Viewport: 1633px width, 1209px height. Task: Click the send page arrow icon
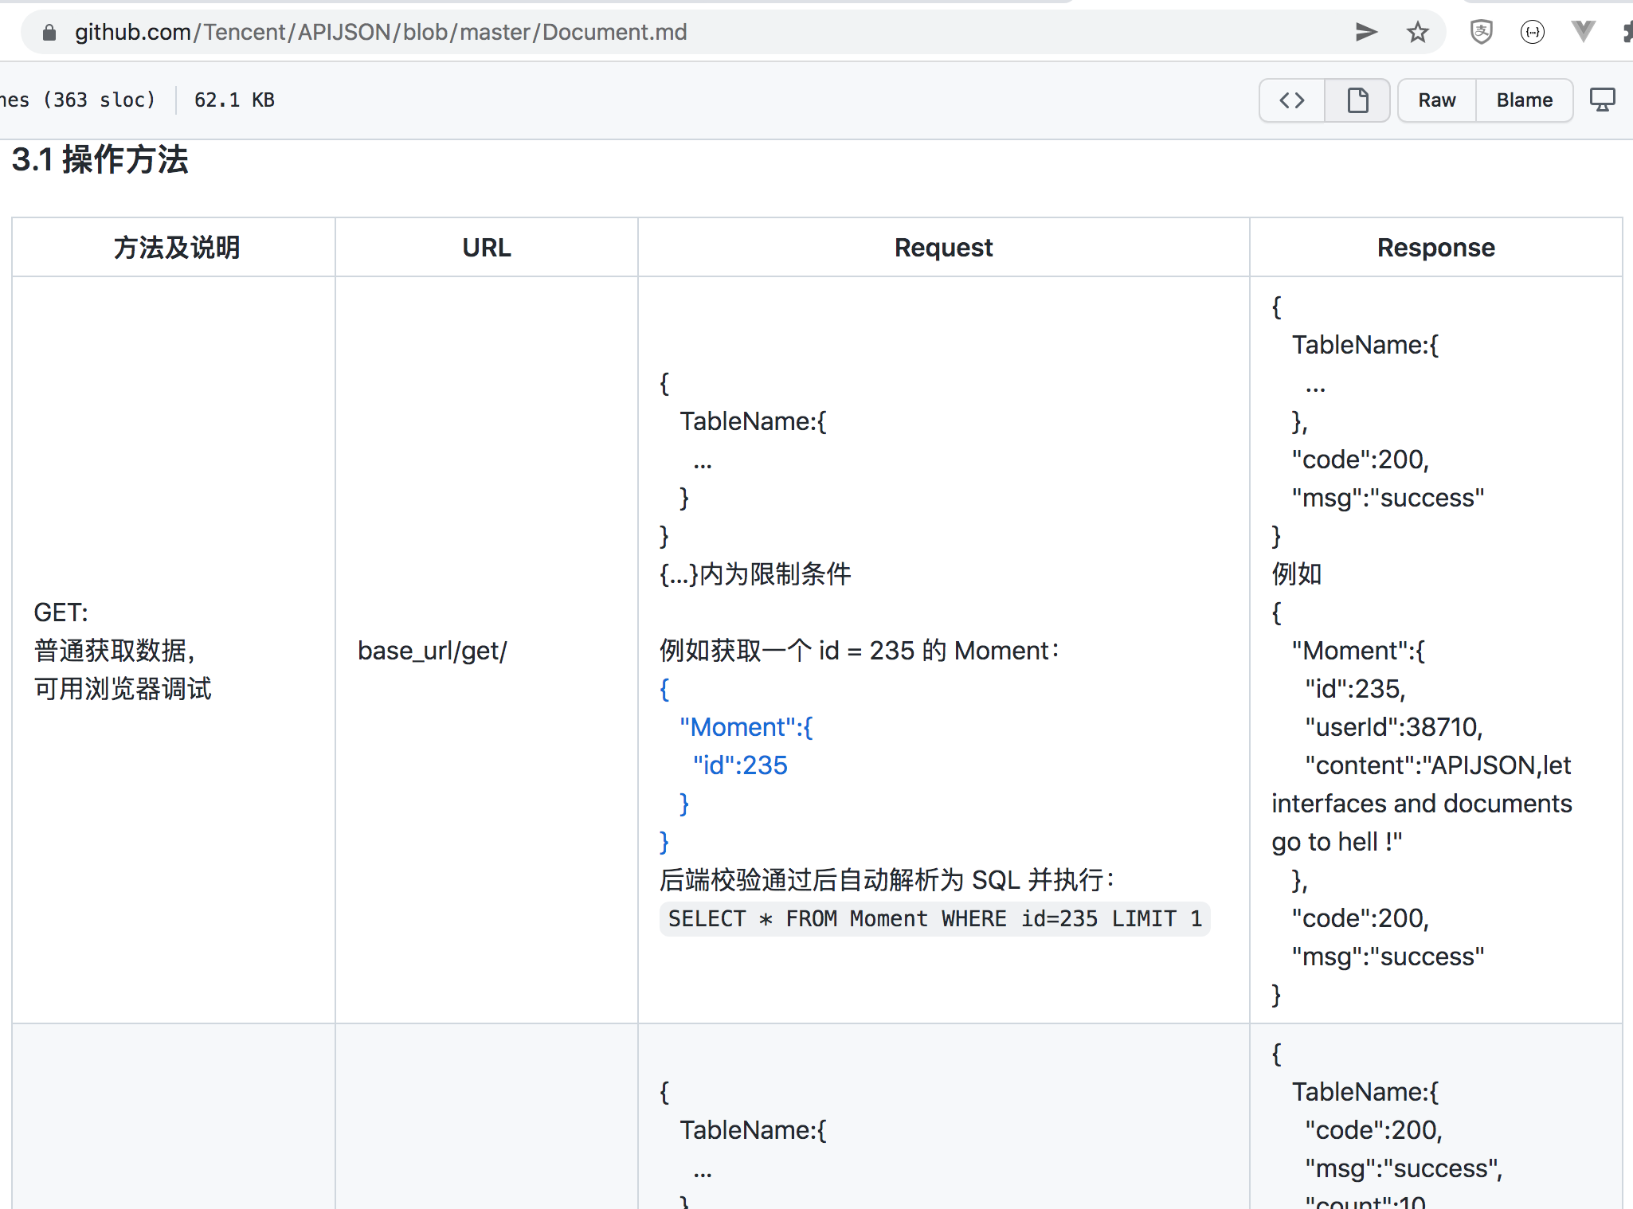pyautogui.click(x=1366, y=33)
